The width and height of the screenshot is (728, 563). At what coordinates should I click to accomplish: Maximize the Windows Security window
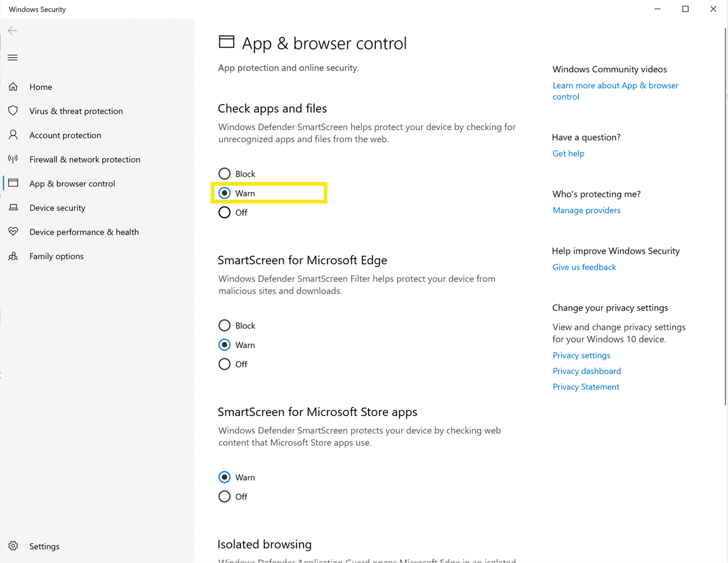click(x=685, y=9)
